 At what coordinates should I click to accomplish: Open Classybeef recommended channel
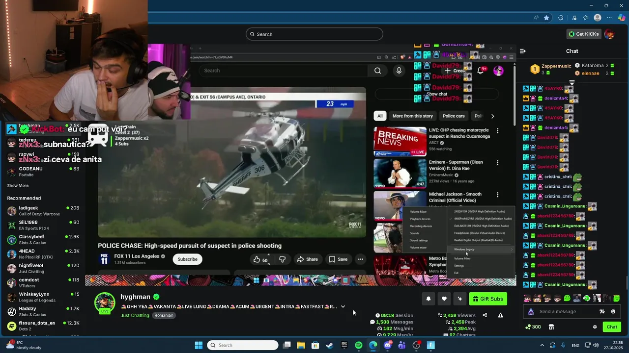(x=42, y=240)
